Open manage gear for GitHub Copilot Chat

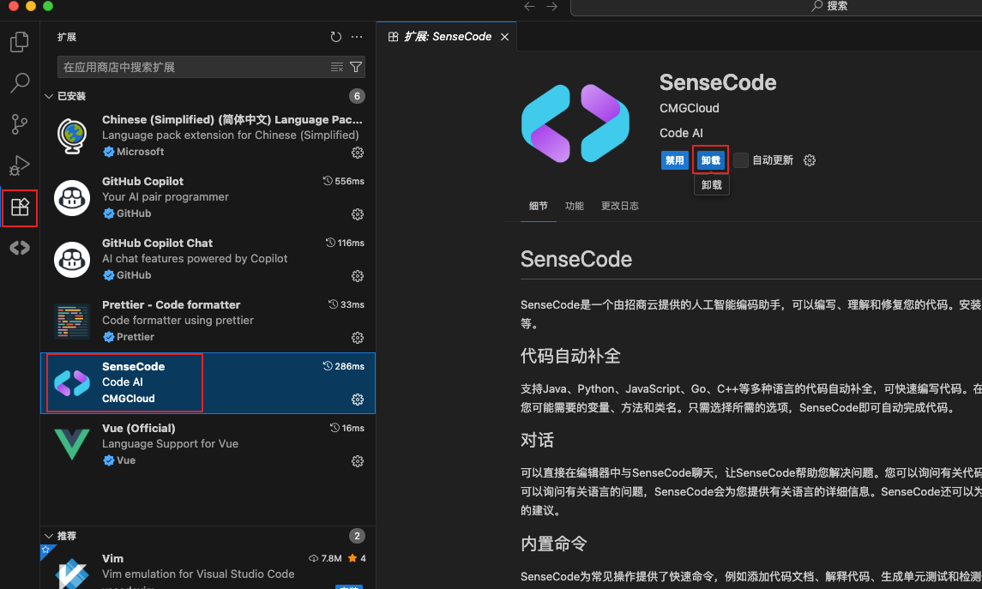(358, 276)
